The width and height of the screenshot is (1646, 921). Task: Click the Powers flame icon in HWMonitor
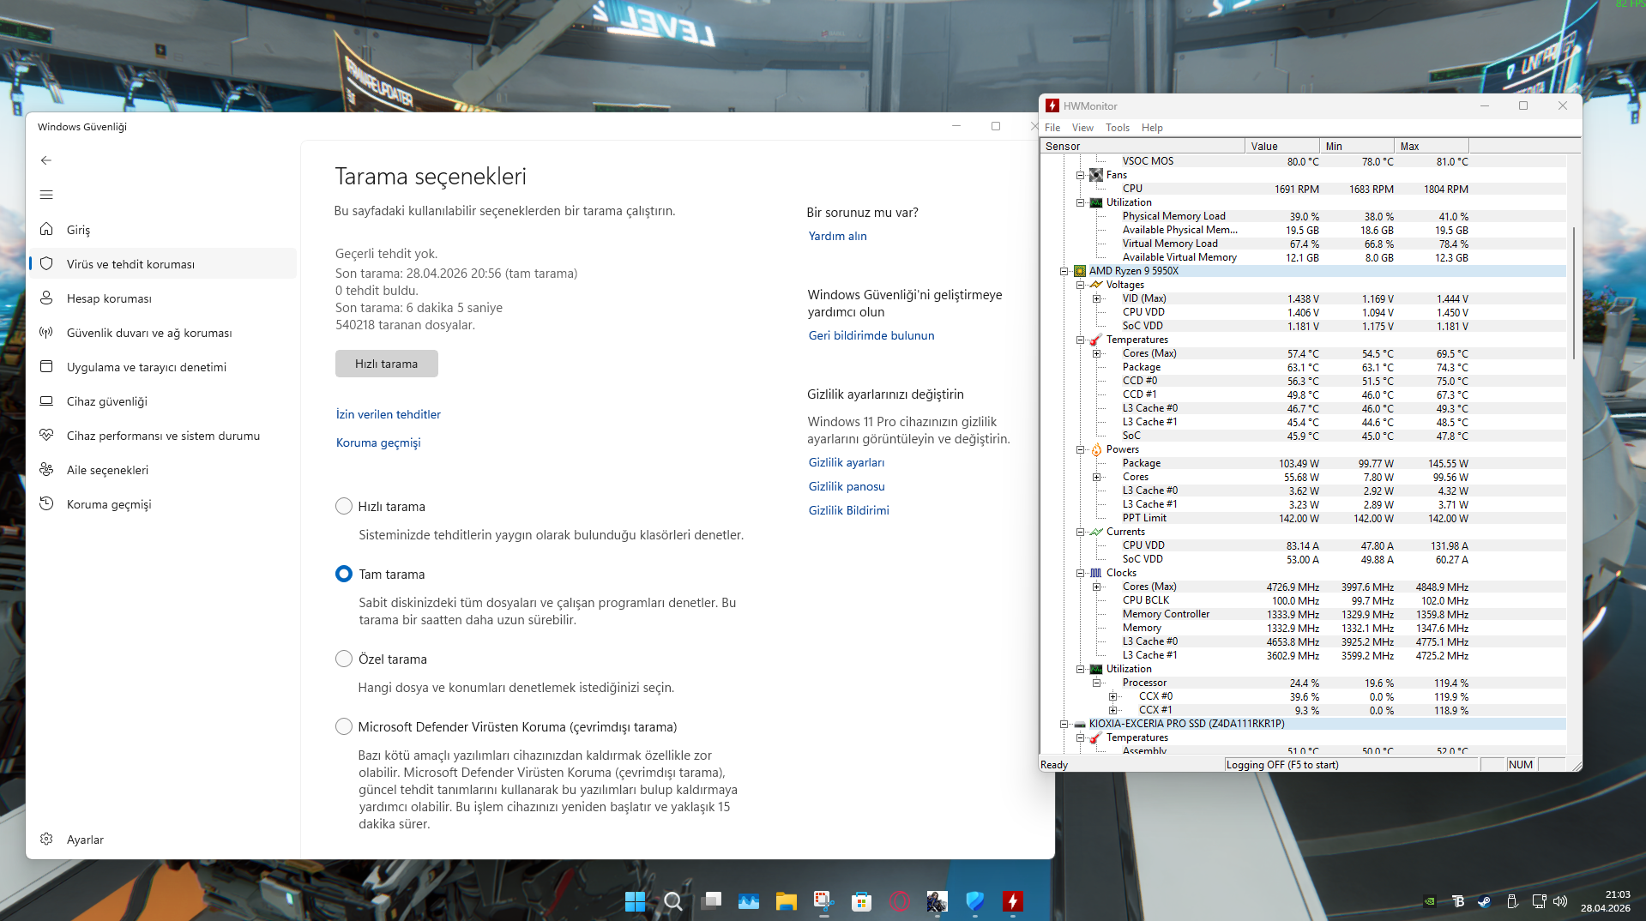click(1096, 449)
